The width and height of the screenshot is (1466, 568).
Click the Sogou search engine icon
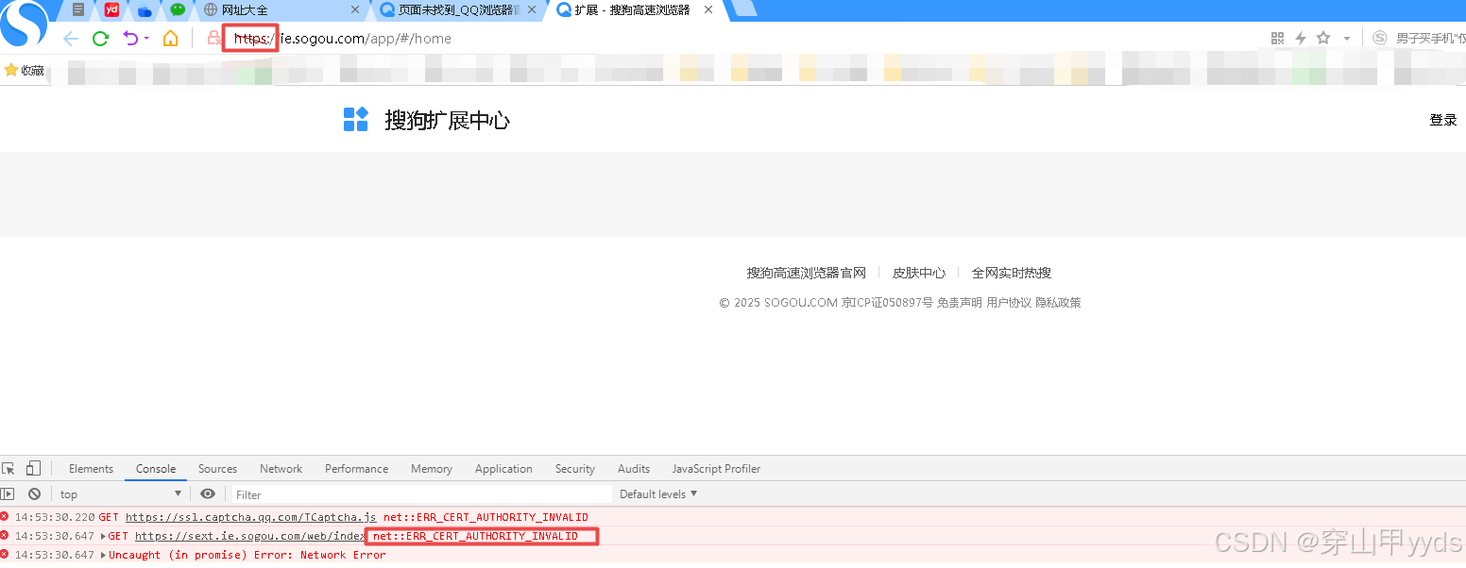(1380, 38)
